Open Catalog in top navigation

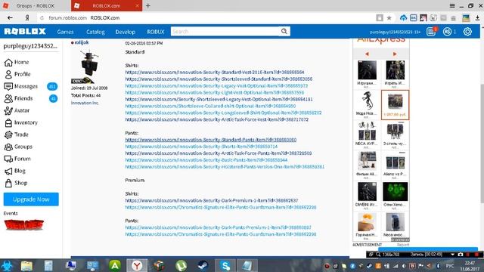coord(95,32)
